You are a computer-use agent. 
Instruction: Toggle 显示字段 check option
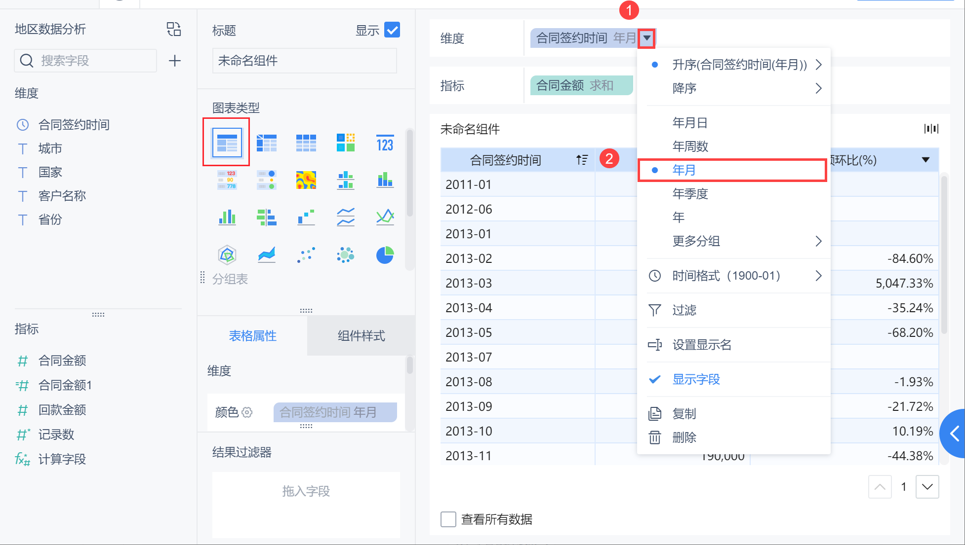click(696, 379)
